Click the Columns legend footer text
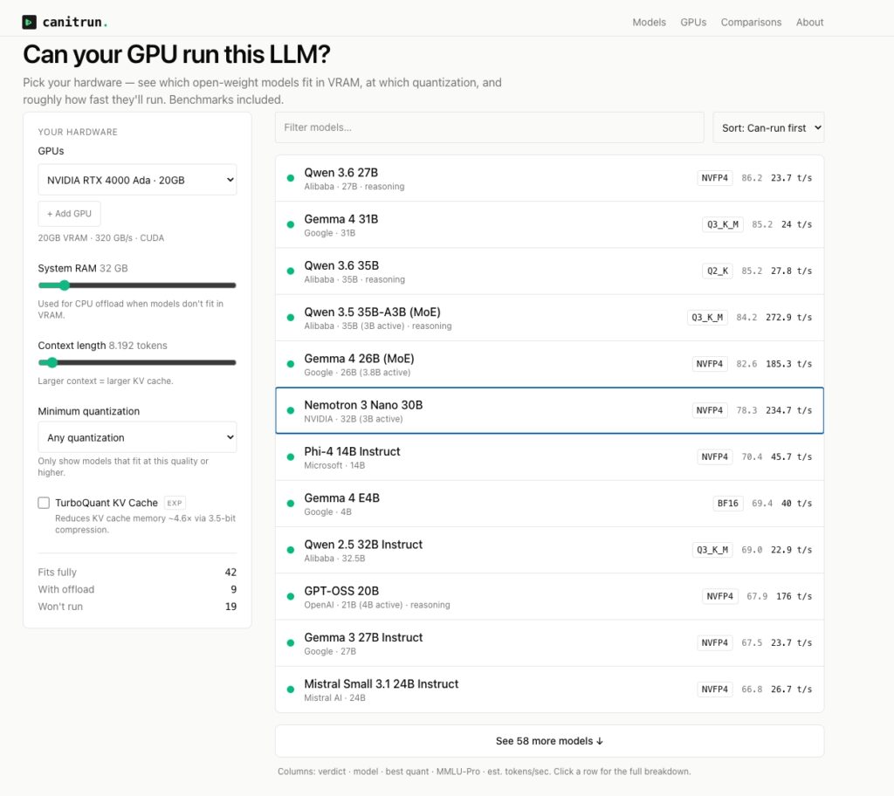Viewport: 894px width, 796px height. tap(484, 772)
